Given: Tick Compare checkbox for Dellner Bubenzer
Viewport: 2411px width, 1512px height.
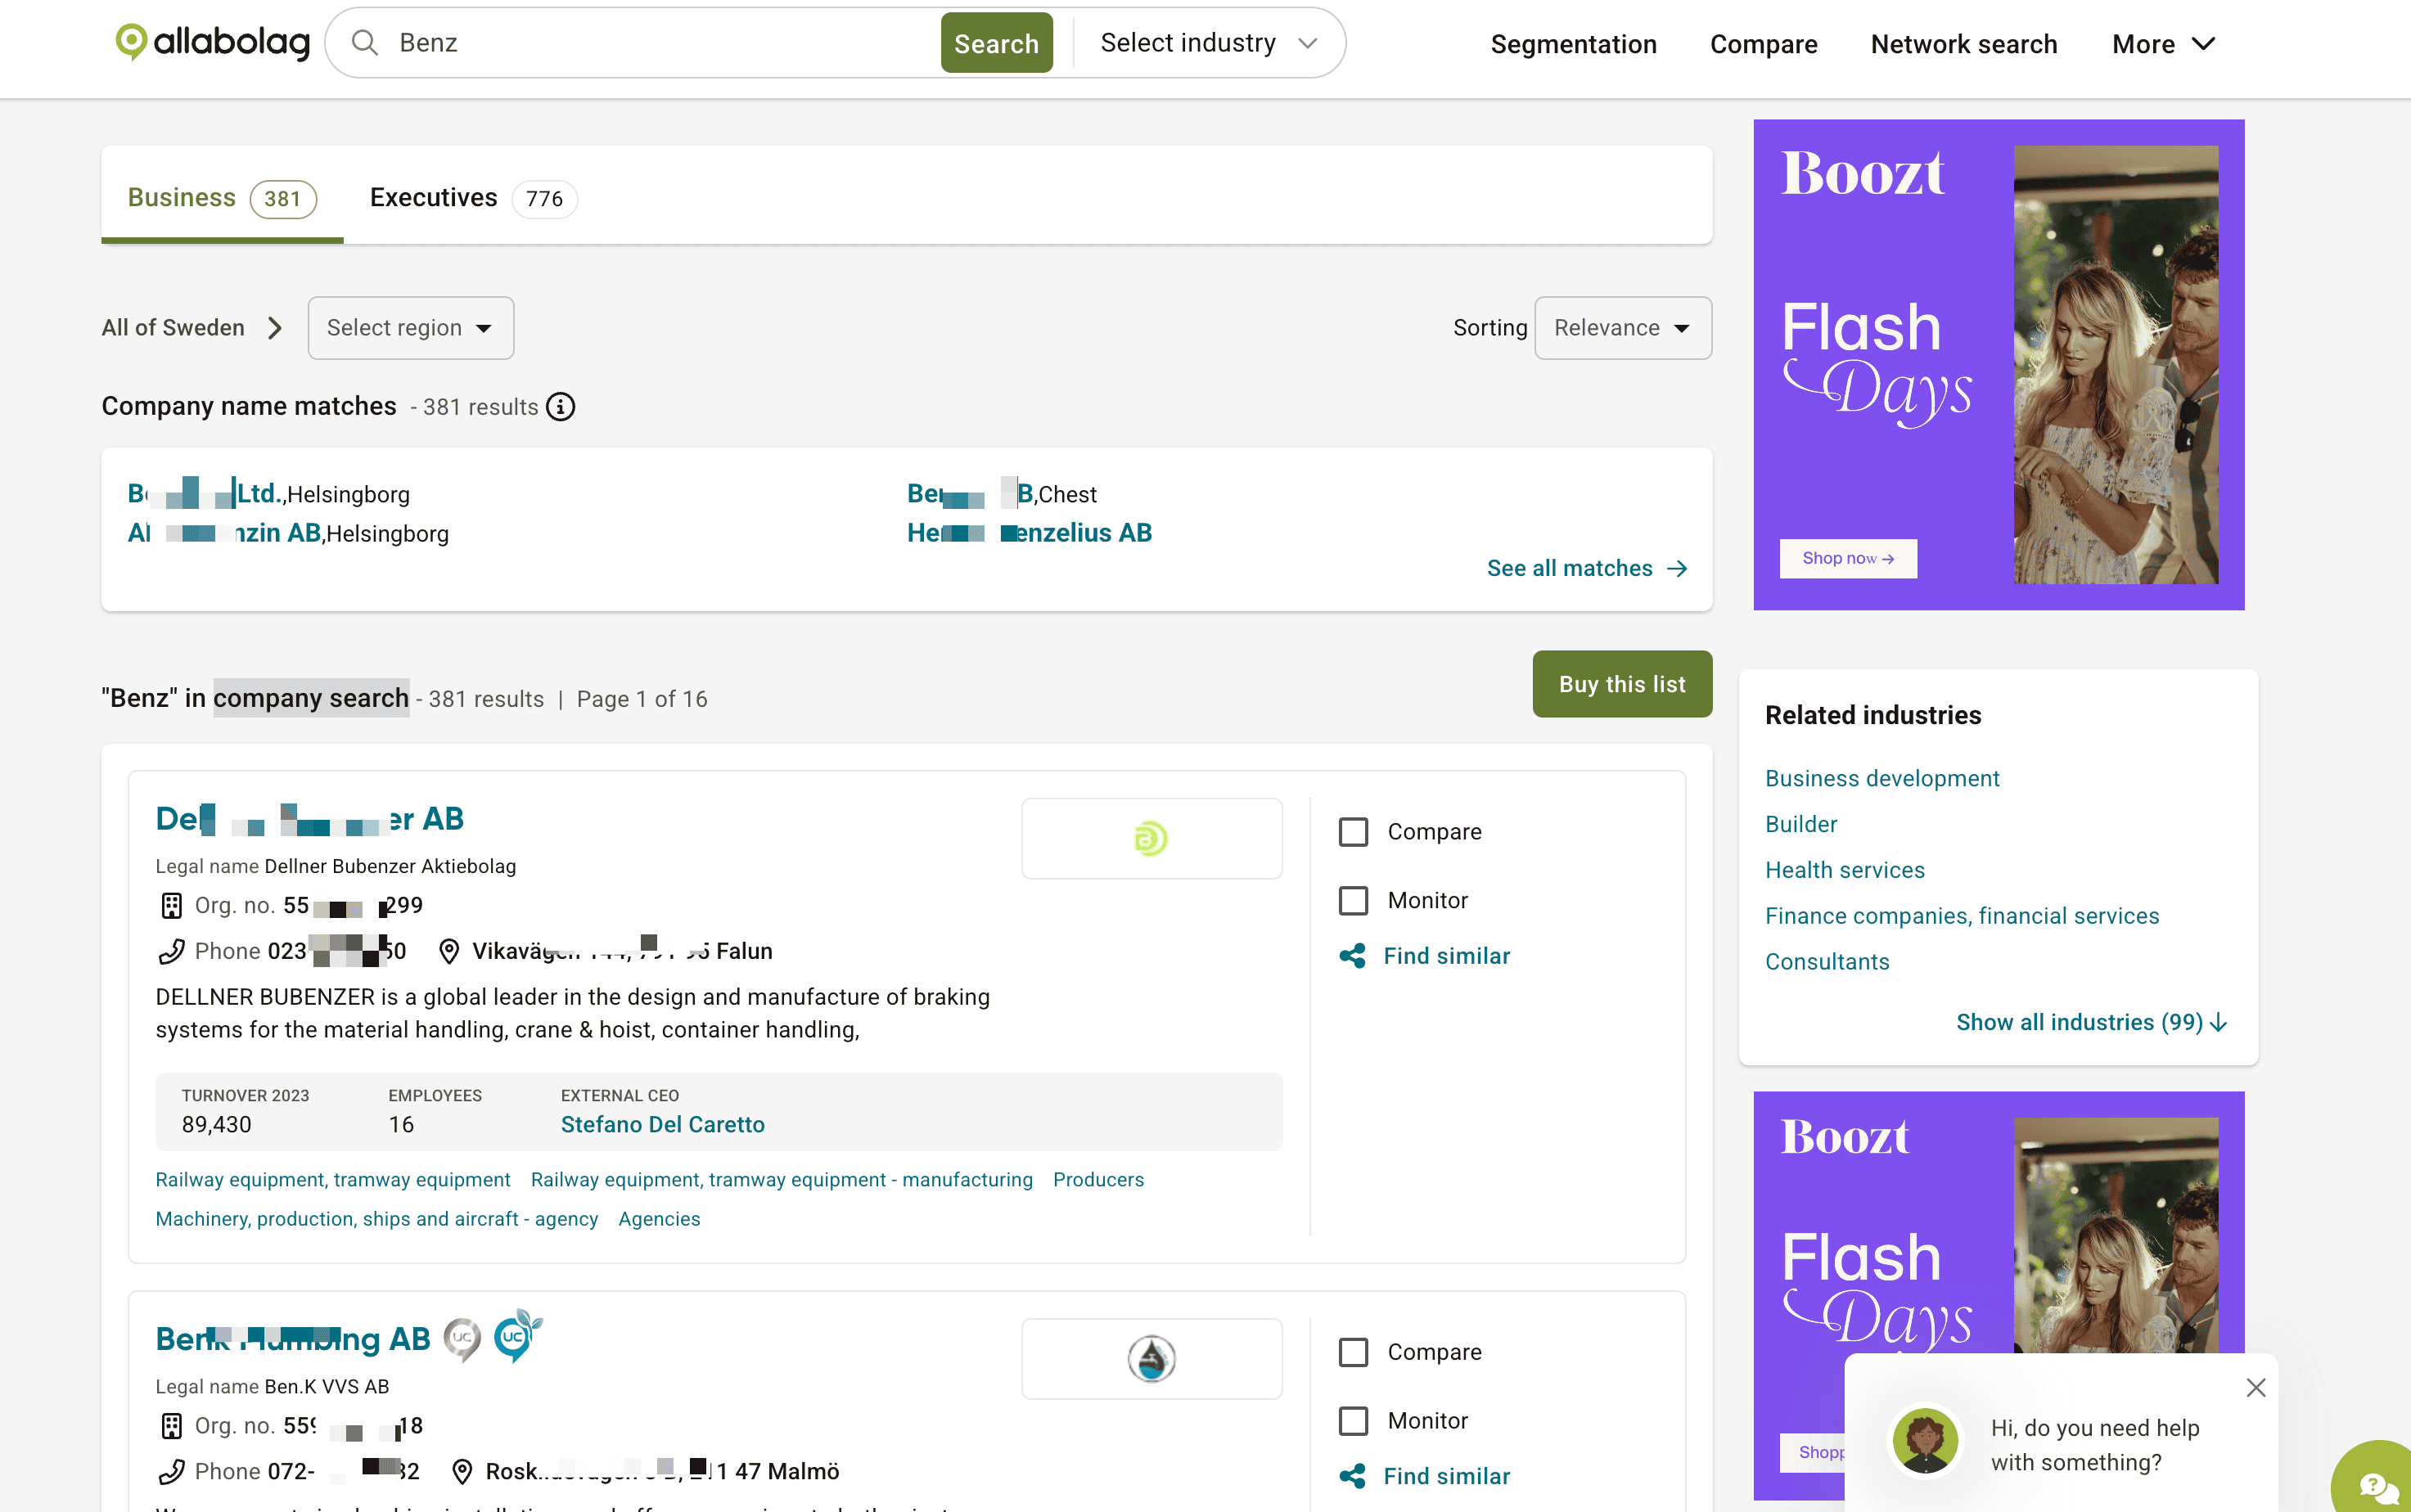Looking at the screenshot, I should click(1353, 832).
